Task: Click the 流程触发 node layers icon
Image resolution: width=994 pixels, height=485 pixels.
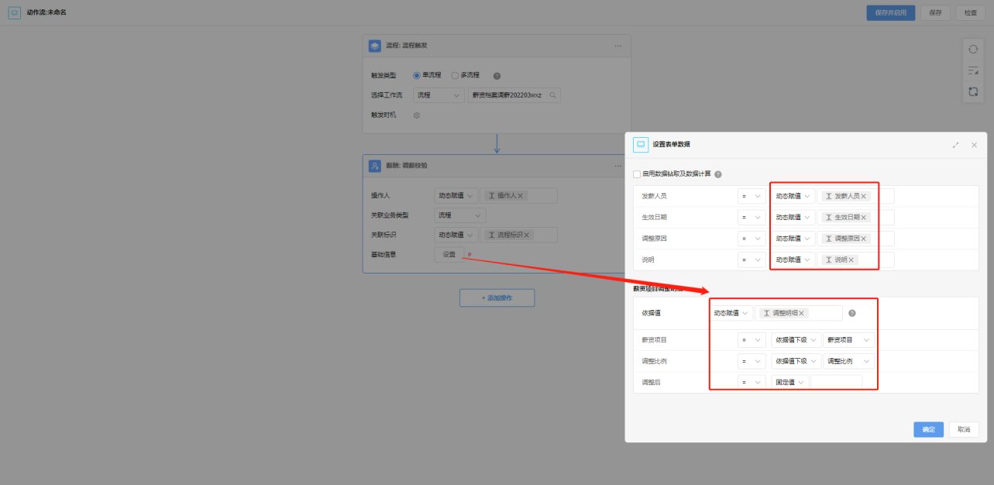Action: pyautogui.click(x=374, y=46)
